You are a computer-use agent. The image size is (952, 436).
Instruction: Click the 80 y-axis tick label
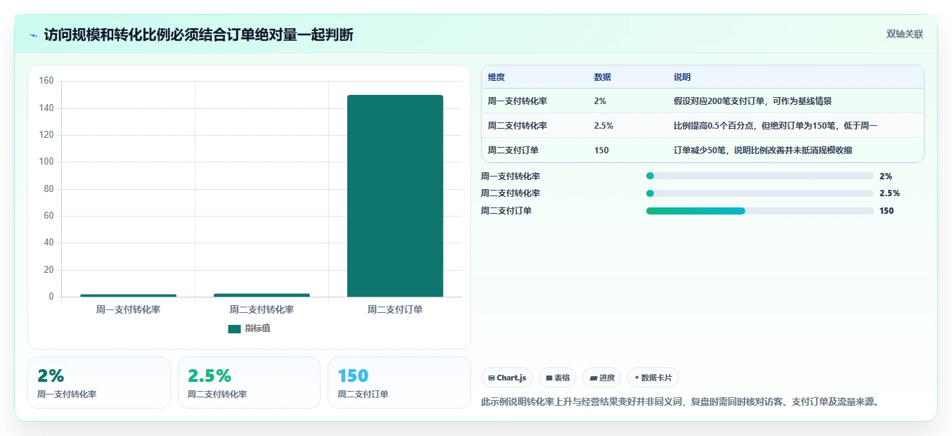point(49,188)
